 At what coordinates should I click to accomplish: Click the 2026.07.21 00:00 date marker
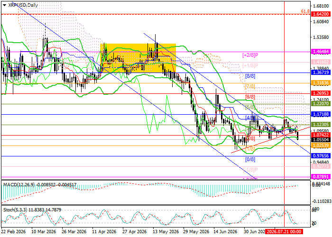click(x=284, y=232)
